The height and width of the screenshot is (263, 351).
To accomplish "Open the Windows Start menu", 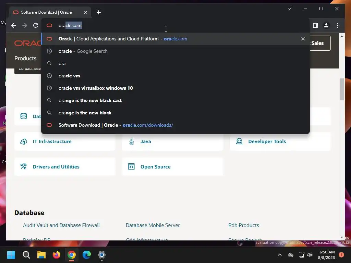I will point(11,255).
